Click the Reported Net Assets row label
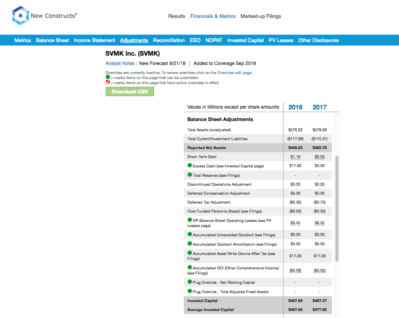This screenshot has height=318, width=399. pos(207,148)
